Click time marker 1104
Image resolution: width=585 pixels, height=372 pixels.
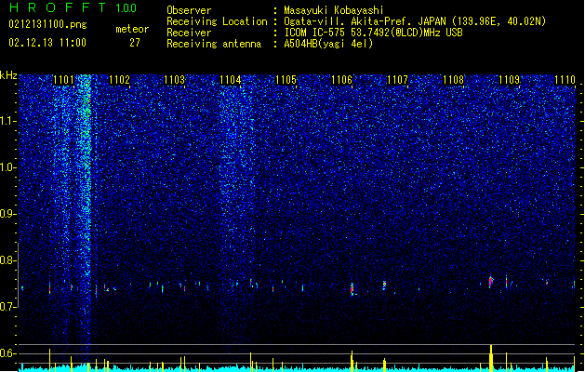(x=231, y=80)
